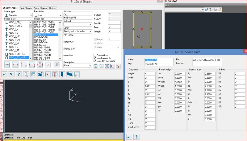
Task: Click the rotate counterclockwise arrow icon
Action: coord(112,66)
